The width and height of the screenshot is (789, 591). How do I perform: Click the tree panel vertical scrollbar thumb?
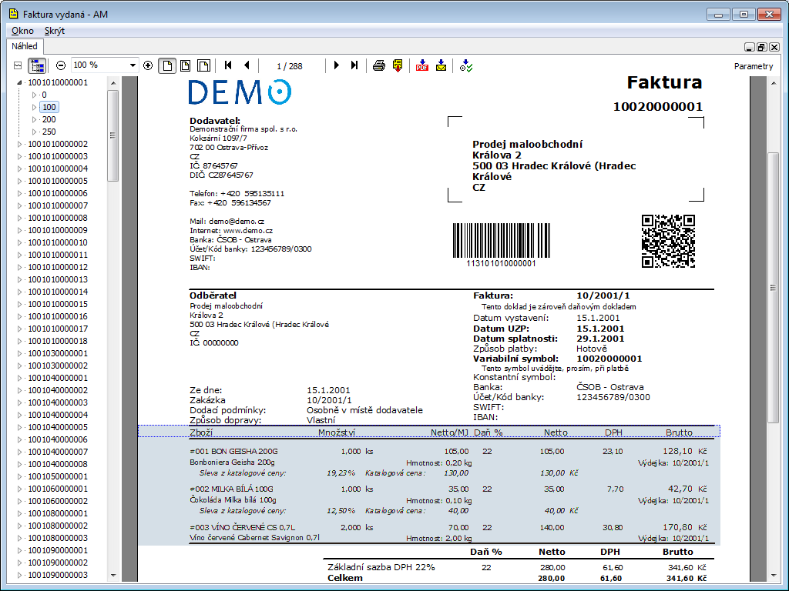point(112,135)
